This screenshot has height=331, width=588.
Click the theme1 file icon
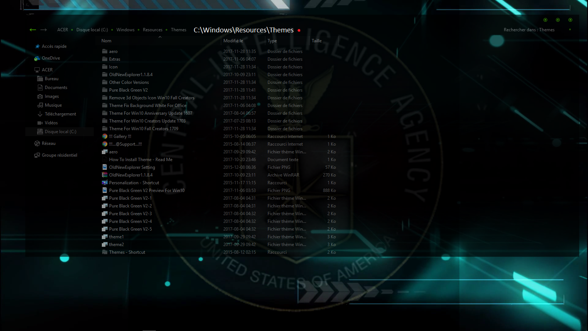[x=105, y=237]
